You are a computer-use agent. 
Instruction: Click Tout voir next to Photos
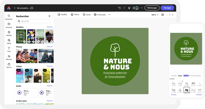[x=50, y=47]
